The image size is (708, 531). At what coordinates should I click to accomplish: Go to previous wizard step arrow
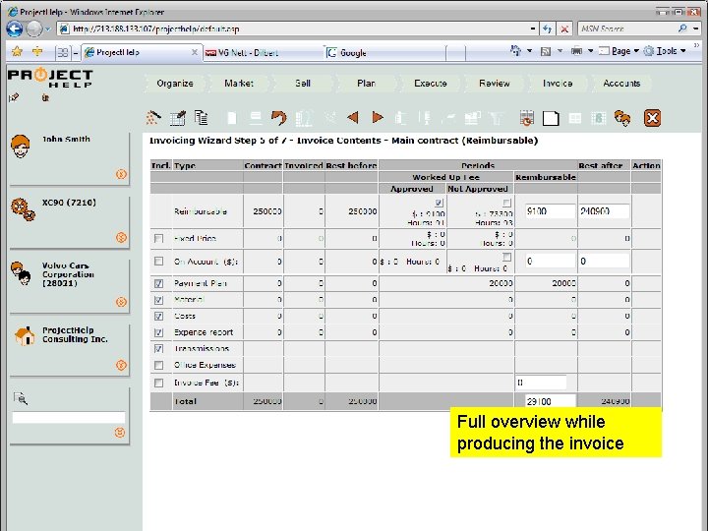(x=353, y=118)
